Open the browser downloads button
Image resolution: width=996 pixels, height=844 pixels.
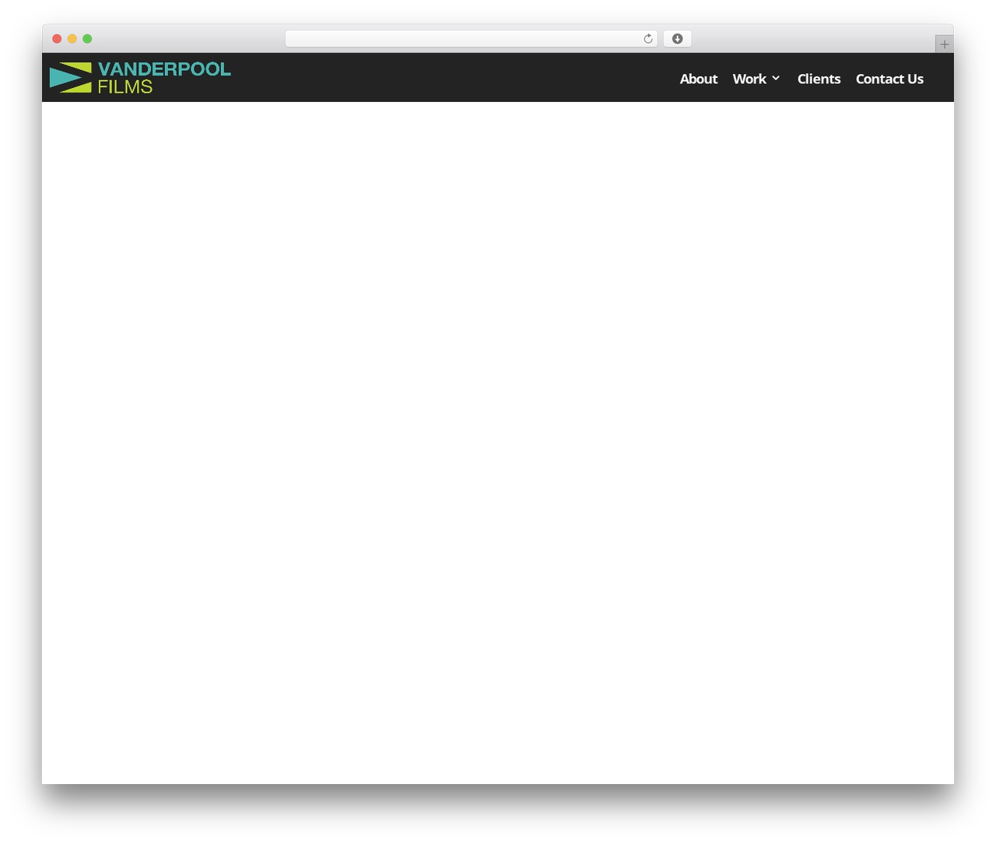click(x=677, y=39)
